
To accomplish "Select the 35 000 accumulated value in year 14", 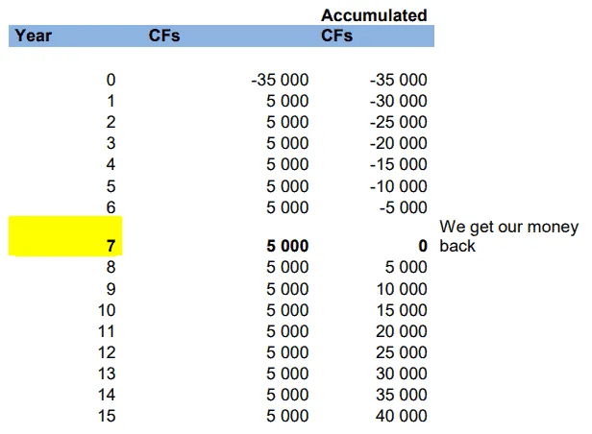I will click(401, 395).
